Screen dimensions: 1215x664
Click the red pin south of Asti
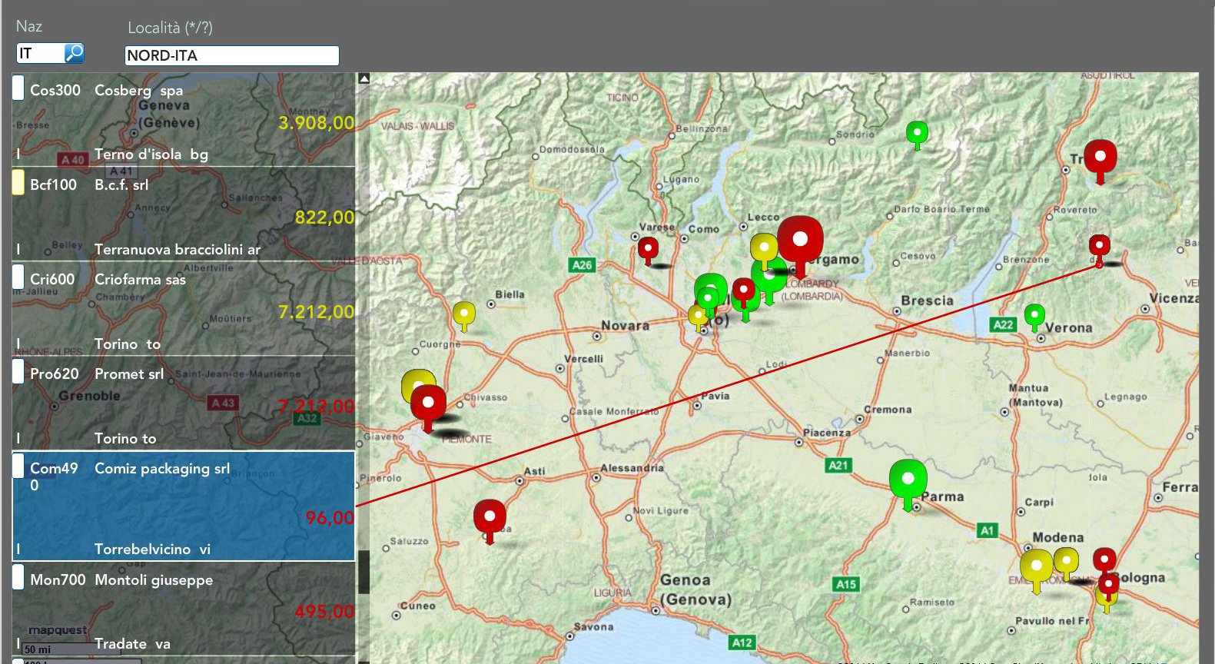[x=490, y=518]
